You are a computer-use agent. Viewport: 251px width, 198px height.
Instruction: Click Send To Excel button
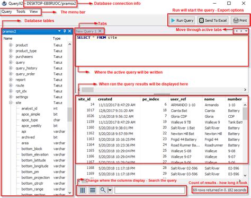pos(213,21)
